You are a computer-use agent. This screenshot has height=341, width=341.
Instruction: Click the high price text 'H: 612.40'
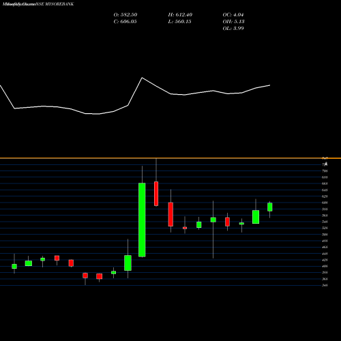click(180, 15)
